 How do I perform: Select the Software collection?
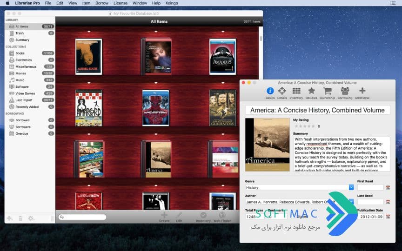pyautogui.click(x=30, y=86)
